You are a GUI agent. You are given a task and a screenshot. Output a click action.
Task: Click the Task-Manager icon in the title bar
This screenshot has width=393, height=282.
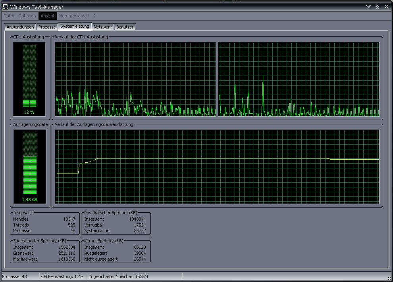pos(5,6)
